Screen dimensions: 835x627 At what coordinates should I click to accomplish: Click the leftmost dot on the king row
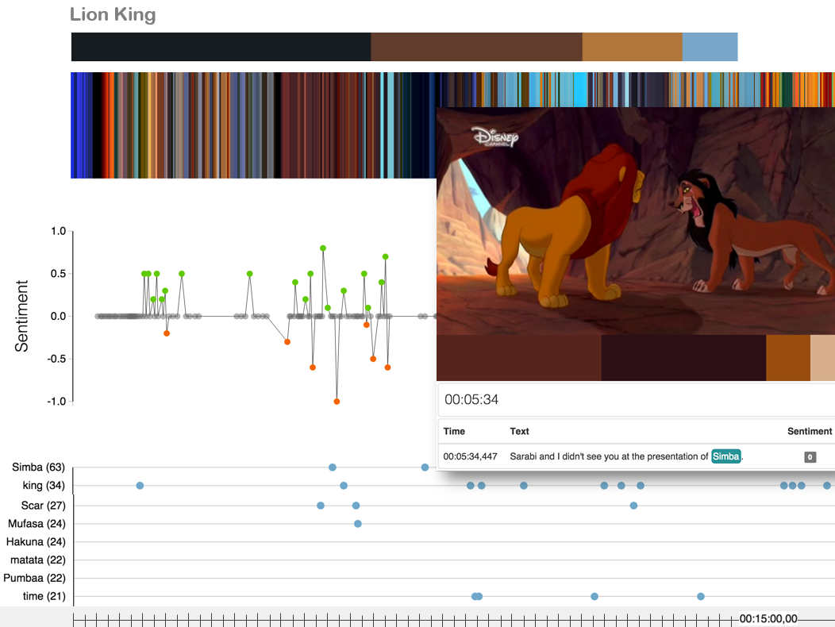tap(140, 485)
